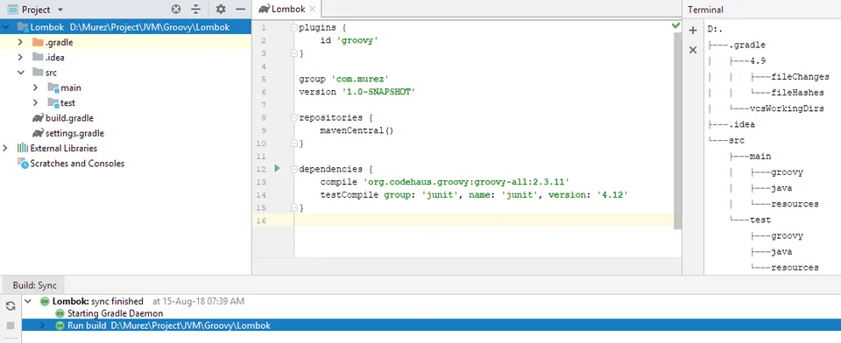This screenshot has height=343, width=841.
Task: Collapse the Lombok root project node
Action: [x=5, y=27]
